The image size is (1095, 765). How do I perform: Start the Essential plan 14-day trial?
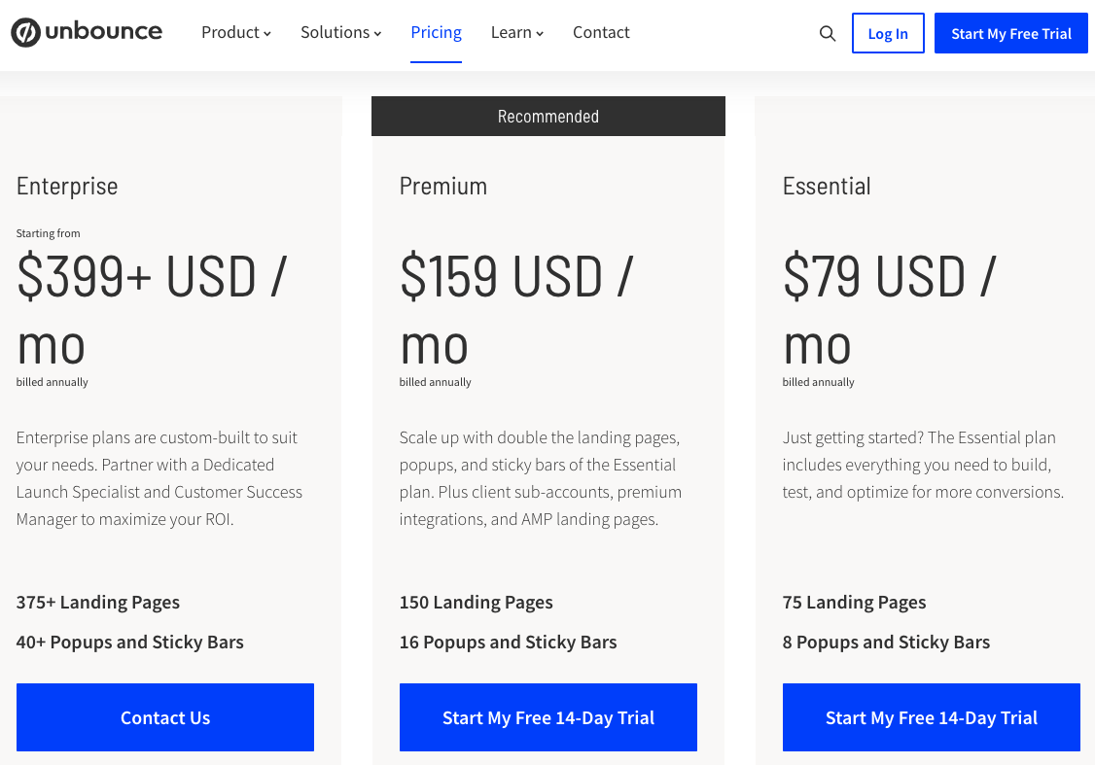931,717
